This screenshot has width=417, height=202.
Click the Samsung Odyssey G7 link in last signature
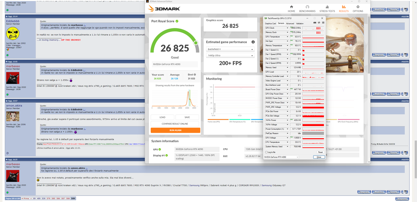pos(273,185)
